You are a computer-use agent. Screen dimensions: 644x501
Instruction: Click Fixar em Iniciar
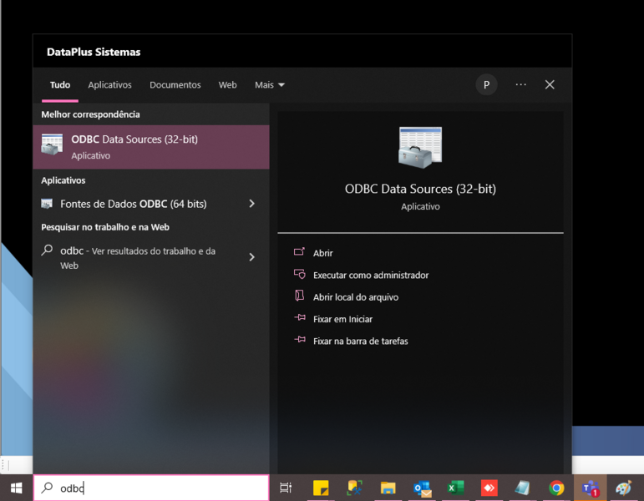[333, 319]
